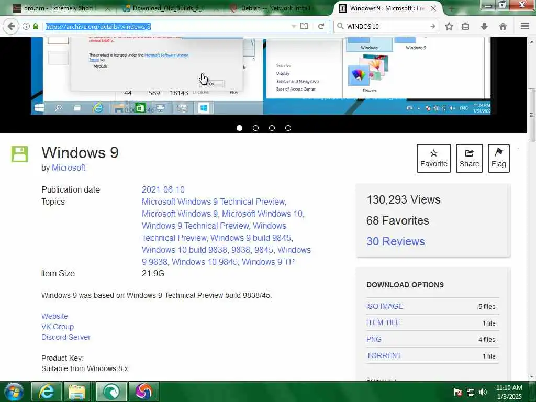Image resolution: width=536 pixels, height=402 pixels.
Task: Click the Action Center flag tray icon
Action: tap(458, 392)
